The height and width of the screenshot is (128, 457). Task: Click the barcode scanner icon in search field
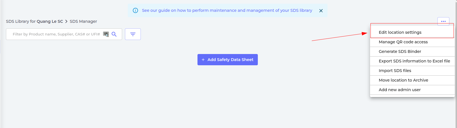pyautogui.click(x=106, y=34)
